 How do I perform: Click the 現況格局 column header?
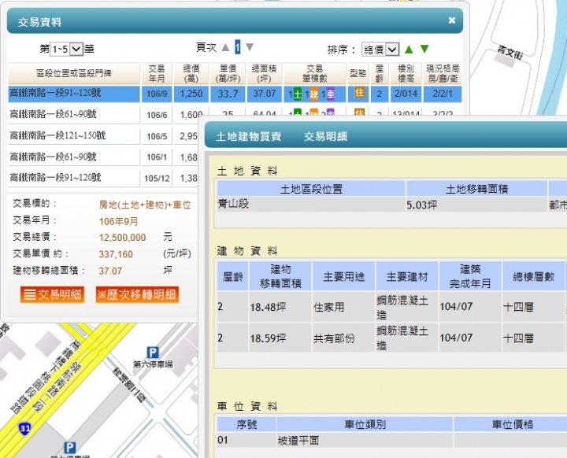coord(443,74)
